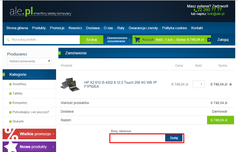
Task: Open the Promocje menu item
Action: click(x=57, y=28)
